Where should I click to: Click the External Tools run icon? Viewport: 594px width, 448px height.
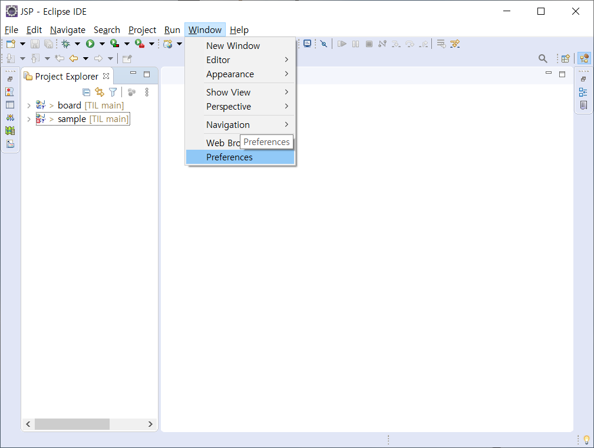tap(140, 44)
